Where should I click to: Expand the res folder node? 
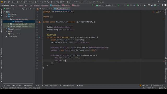coord(6,31)
